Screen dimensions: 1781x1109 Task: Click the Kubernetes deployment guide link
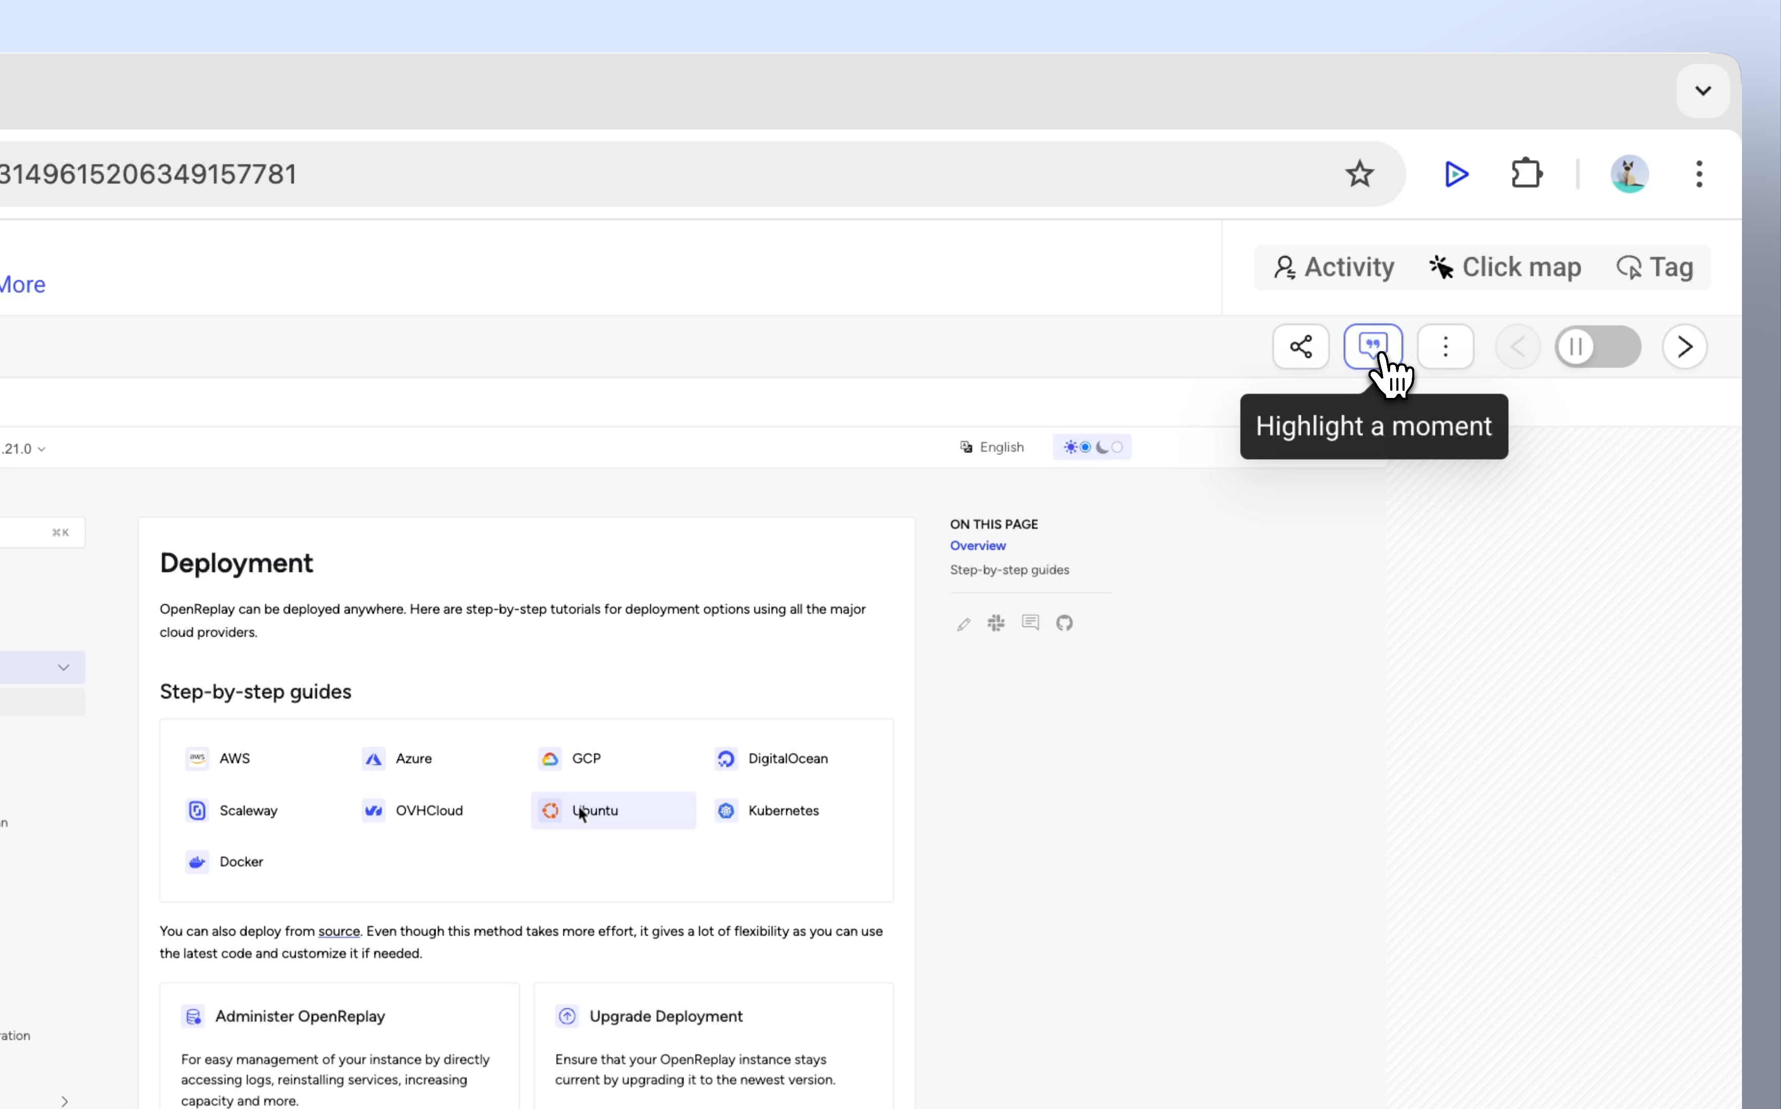coord(783,810)
